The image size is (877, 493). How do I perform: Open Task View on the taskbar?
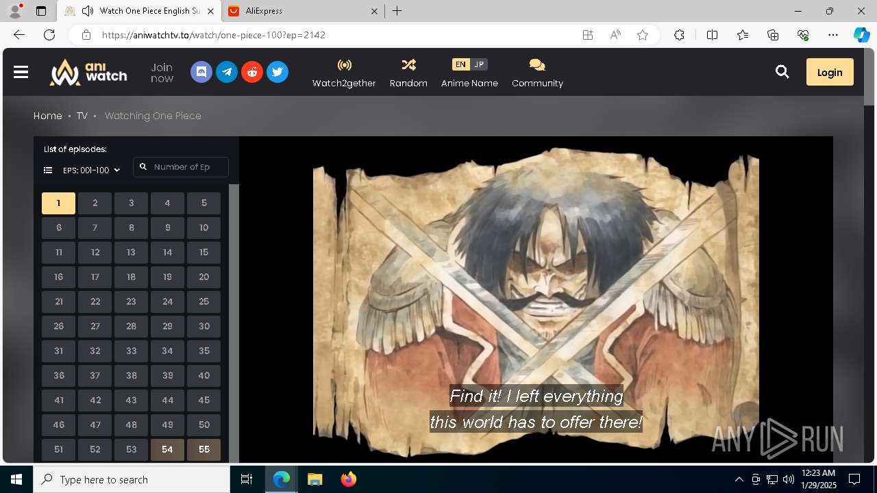click(247, 479)
